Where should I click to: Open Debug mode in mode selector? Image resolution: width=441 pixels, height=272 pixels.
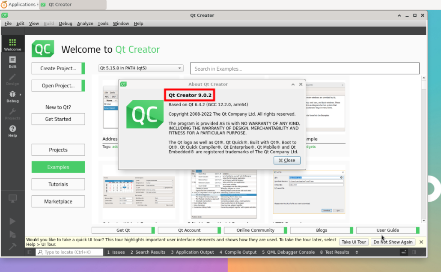pyautogui.click(x=12, y=96)
